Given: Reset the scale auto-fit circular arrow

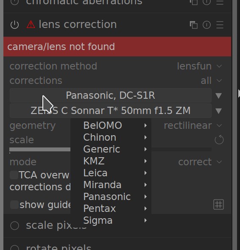Looking at the screenshot, I should (x=219, y=140).
